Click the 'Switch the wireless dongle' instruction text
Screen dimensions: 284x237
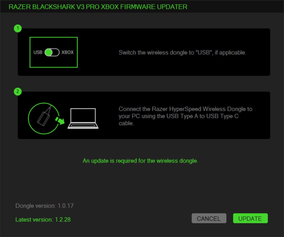[182, 53]
